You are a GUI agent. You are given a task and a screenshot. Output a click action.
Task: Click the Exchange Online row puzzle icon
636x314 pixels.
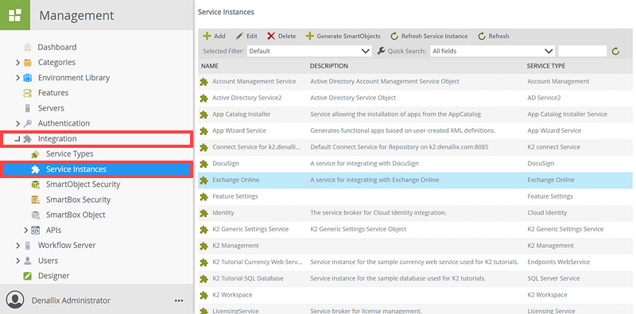204,180
